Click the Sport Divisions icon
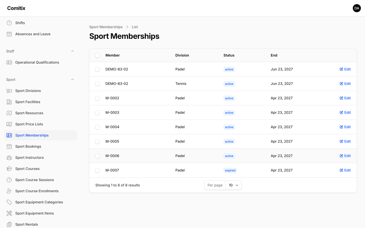The image size is (365, 228). tap(9, 91)
